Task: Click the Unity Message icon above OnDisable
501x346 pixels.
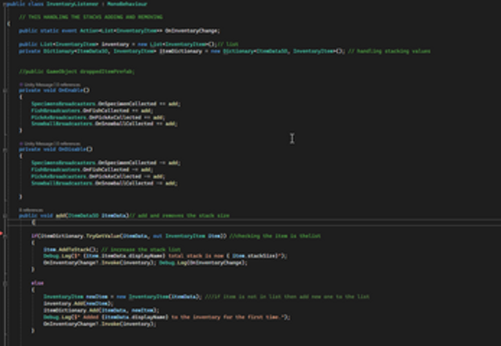Action: click(21, 144)
